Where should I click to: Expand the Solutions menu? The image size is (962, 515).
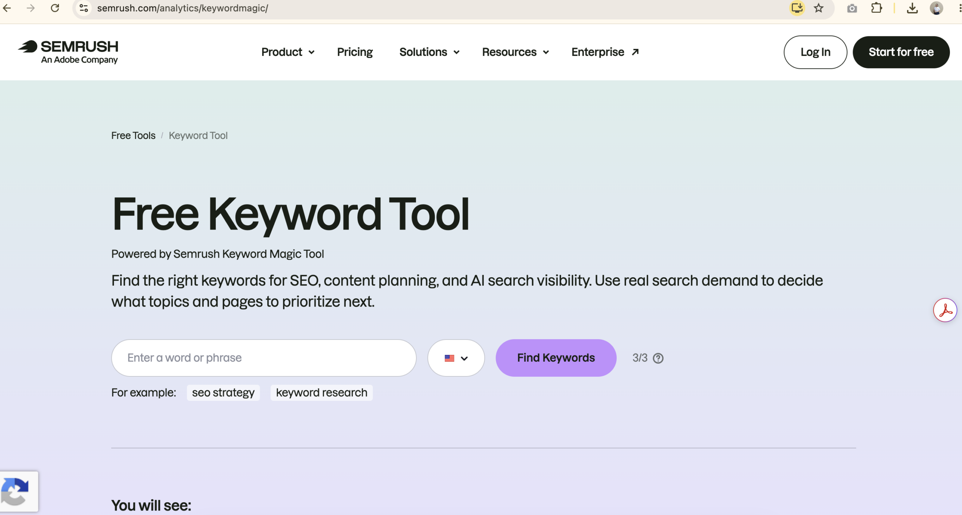429,52
